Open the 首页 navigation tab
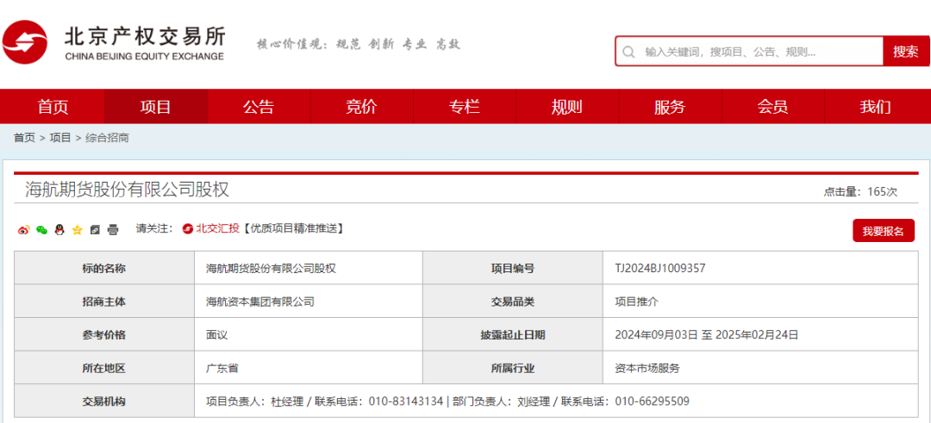 [x=53, y=107]
